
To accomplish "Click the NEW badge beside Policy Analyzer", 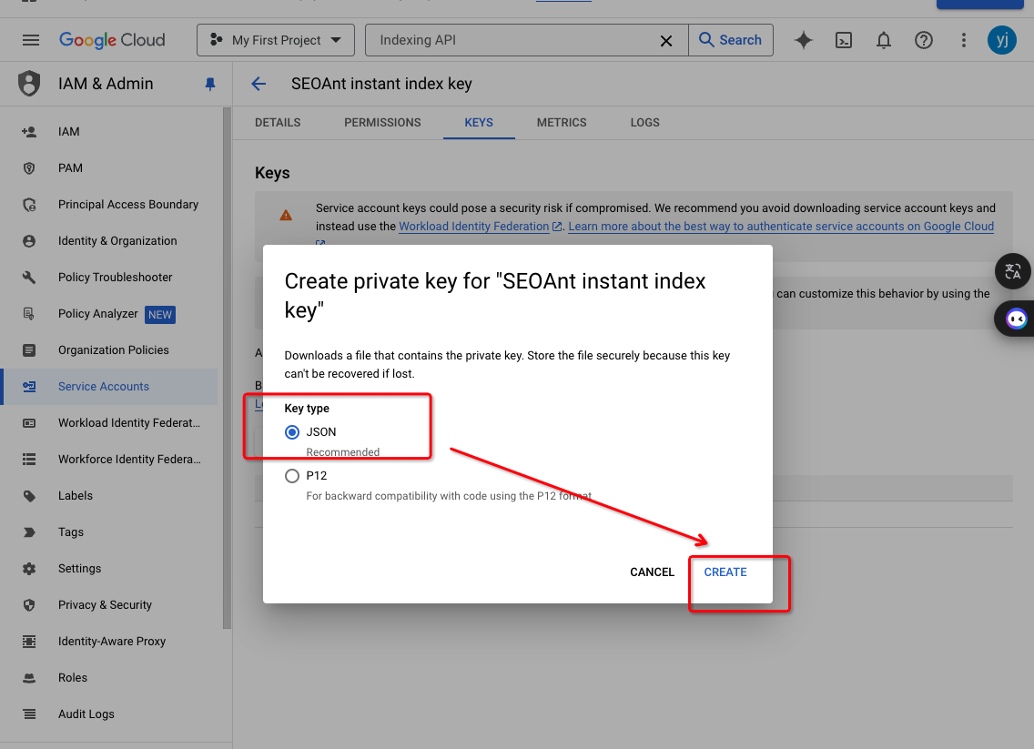I will click(160, 315).
